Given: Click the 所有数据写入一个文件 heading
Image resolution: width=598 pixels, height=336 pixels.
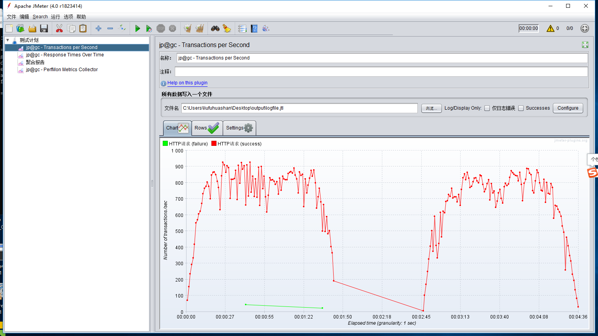Looking at the screenshot, I should [x=187, y=94].
